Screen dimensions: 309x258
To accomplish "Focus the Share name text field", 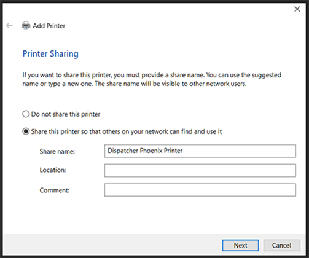I will click(x=200, y=151).
